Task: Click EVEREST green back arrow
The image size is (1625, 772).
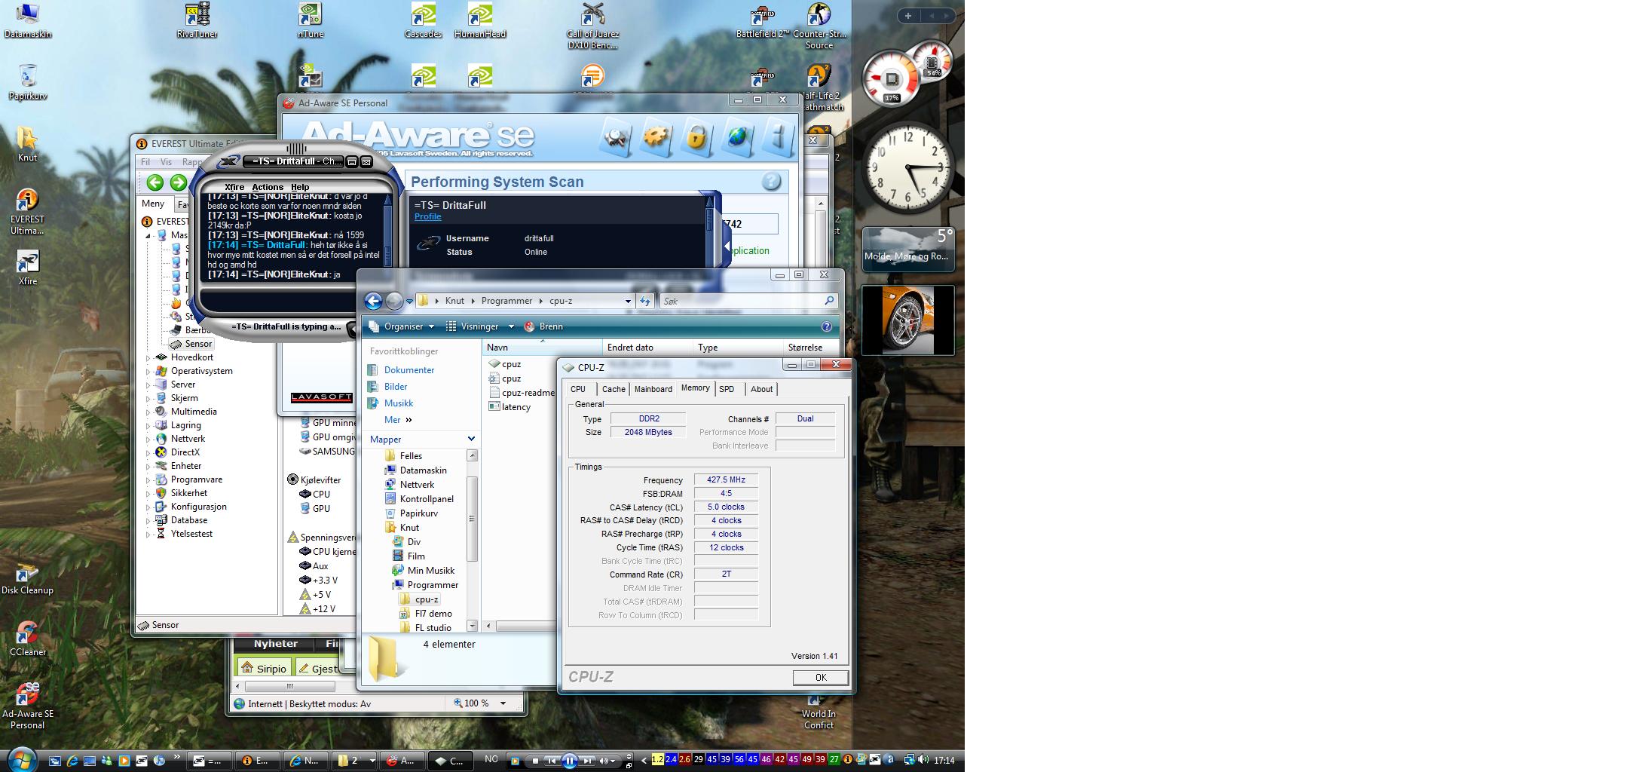Action: pos(155,182)
